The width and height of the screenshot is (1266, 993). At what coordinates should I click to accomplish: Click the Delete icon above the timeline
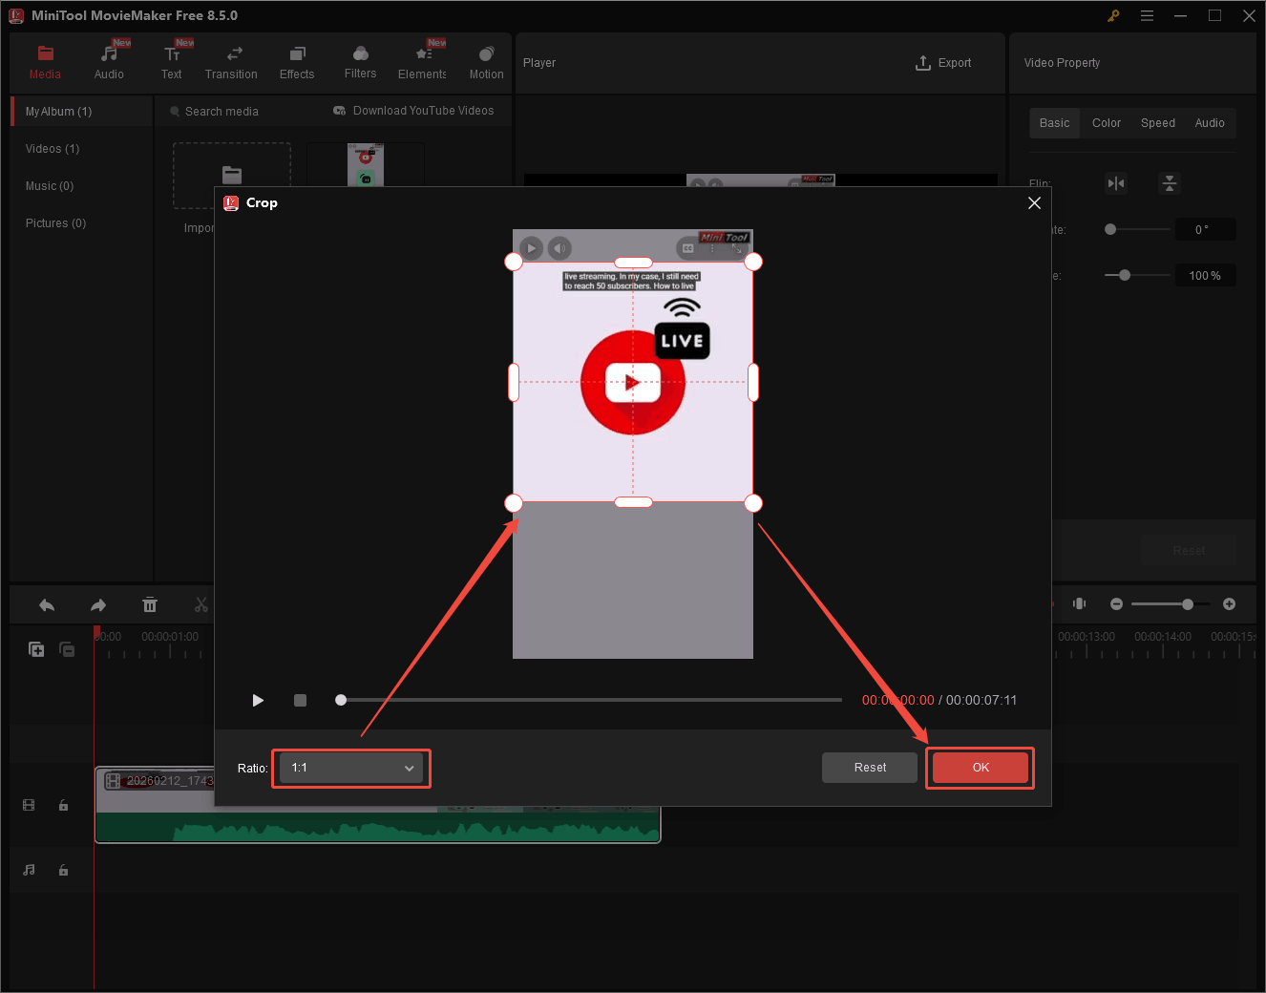(x=150, y=604)
